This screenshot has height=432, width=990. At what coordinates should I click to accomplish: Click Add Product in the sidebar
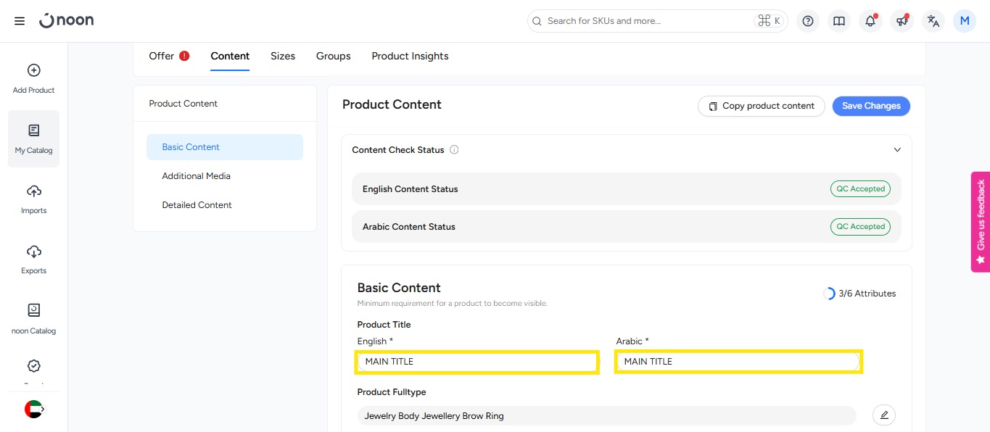tap(33, 79)
